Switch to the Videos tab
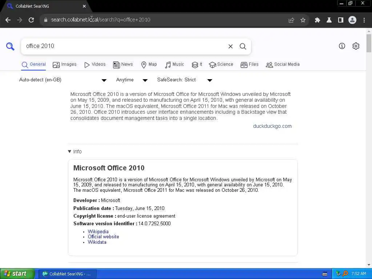Image resolution: width=372 pixels, height=279 pixels. point(95,65)
